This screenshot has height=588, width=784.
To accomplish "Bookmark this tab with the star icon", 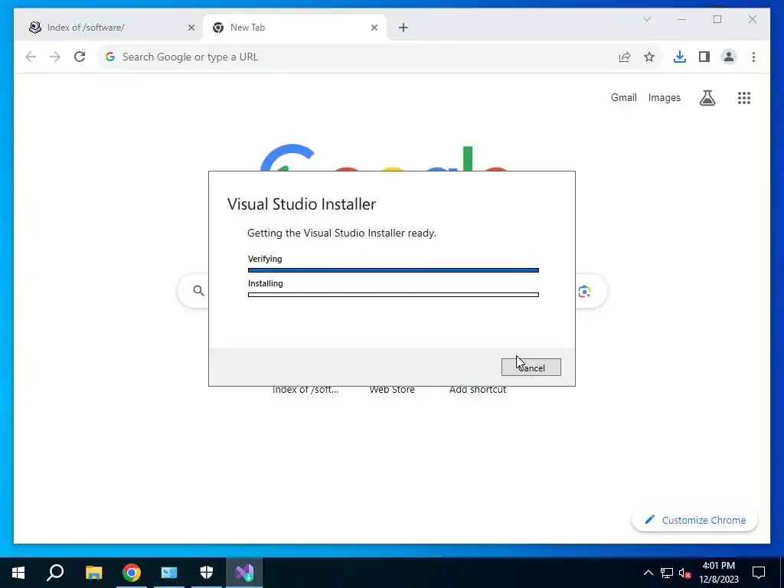I will tap(649, 57).
